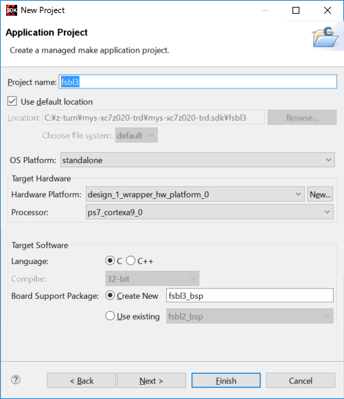The width and height of the screenshot is (344, 399).
Task: Uncheck Use default location checkbox
Action: pyautogui.click(x=12, y=101)
